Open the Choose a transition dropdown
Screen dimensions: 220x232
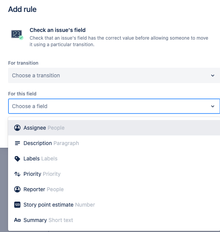click(x=114, y=75)
